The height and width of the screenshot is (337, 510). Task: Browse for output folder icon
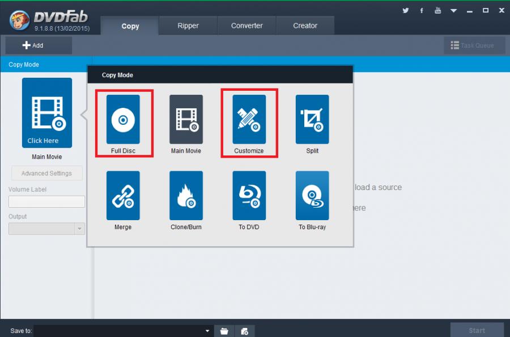click(x=224, y=331)
